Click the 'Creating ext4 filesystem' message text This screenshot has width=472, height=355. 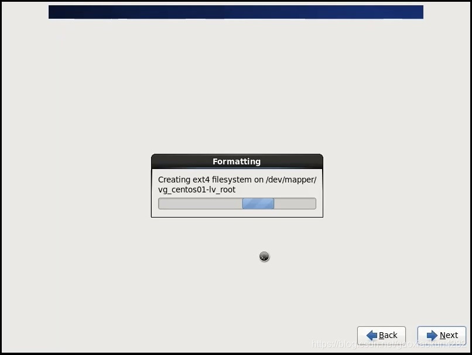tap(237, 185)
